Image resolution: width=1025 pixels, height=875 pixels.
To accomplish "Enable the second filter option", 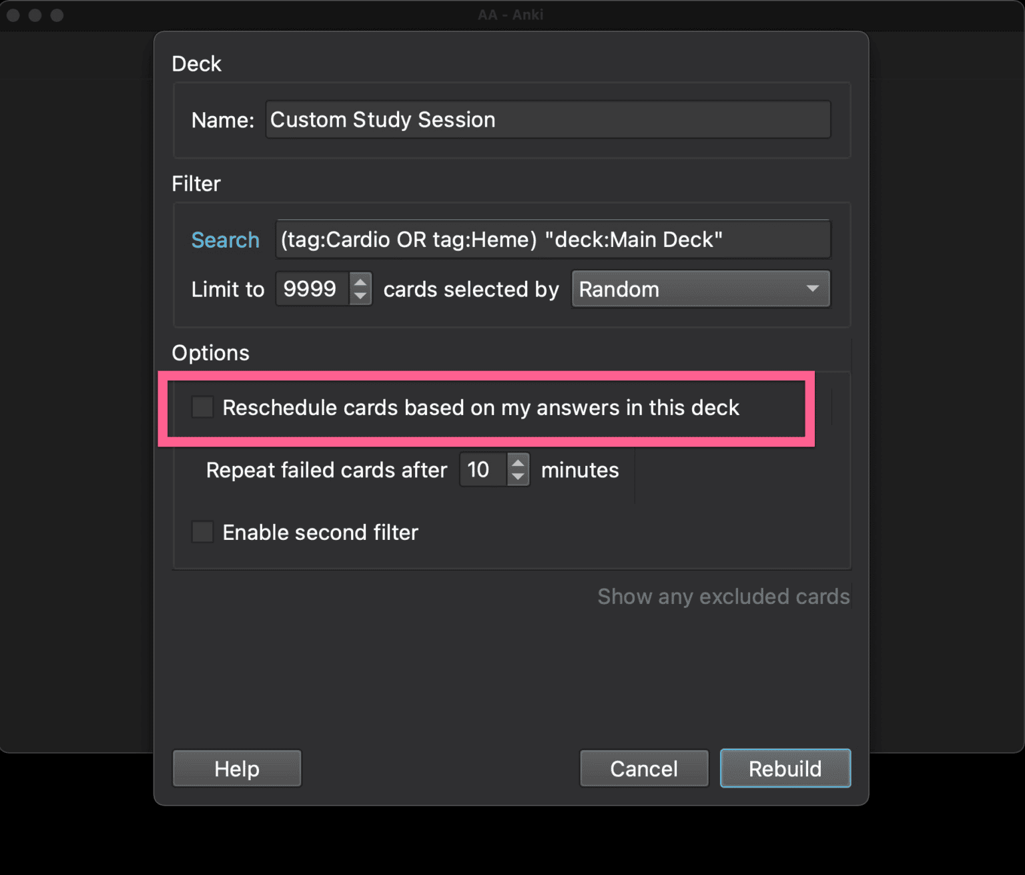I will (x=202, y=532).
